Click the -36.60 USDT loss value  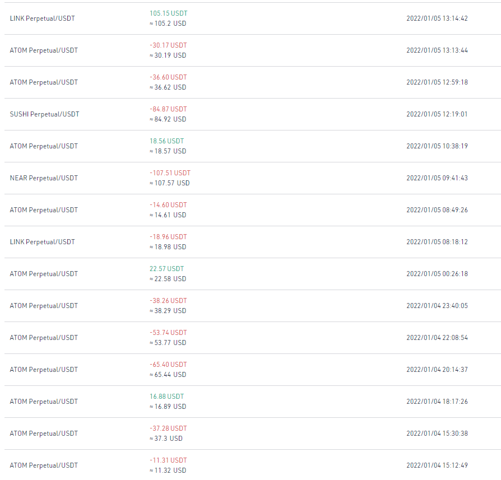(168, 77)
